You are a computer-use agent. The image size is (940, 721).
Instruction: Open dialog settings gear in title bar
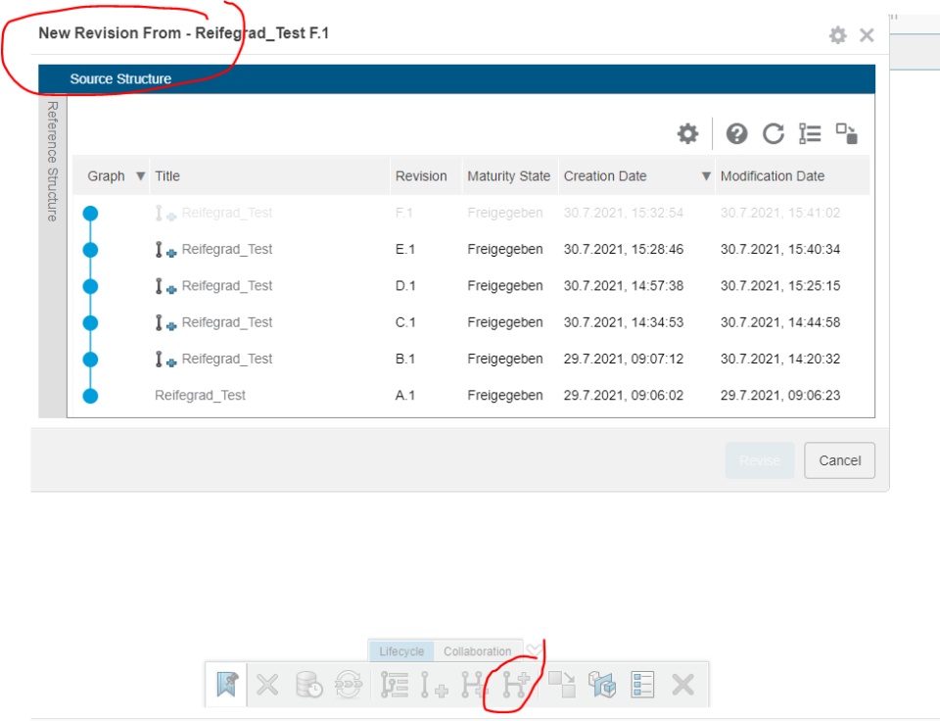point(837,35)
